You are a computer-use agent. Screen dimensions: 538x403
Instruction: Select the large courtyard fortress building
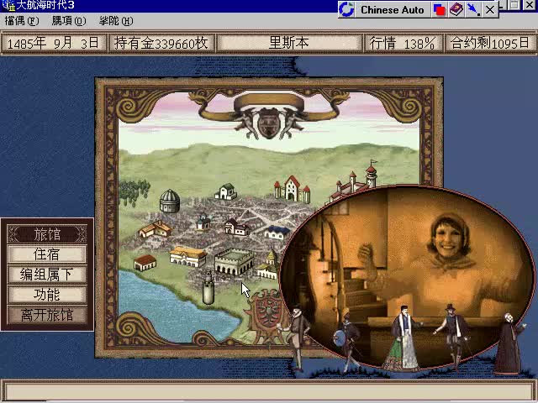pos(234,262)
